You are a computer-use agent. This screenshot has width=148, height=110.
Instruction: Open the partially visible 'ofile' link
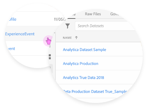point(13,19)
